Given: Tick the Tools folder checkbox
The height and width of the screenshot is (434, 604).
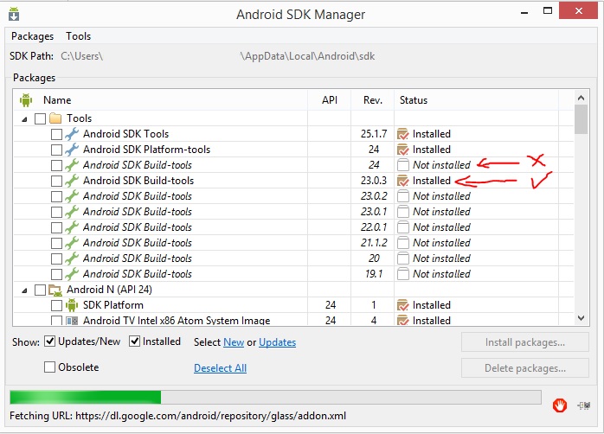Looking at the screenshot, I should [x=40, y=118].
